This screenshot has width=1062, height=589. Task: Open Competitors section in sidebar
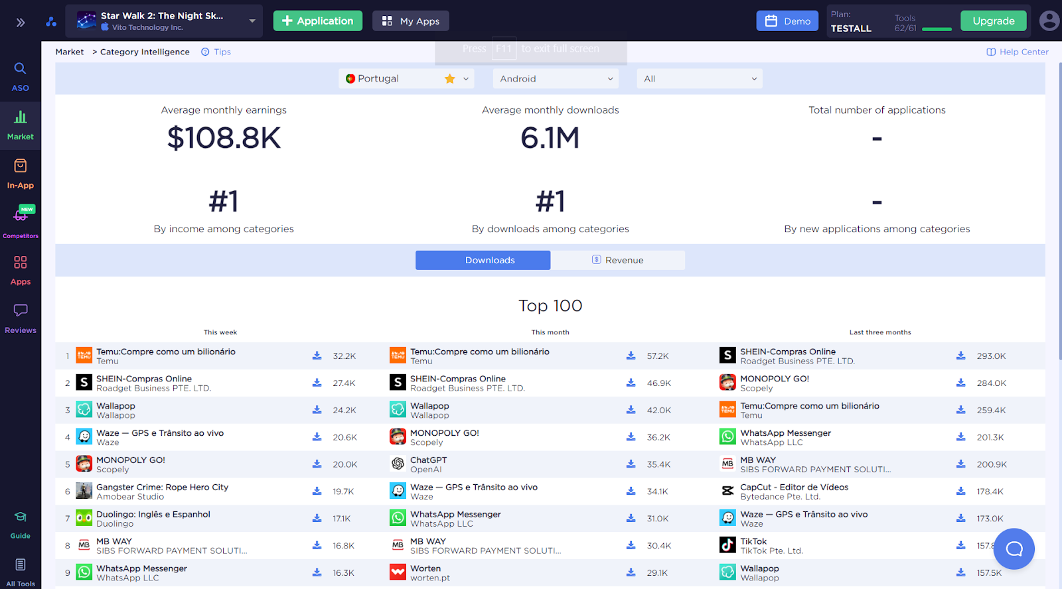21,223
